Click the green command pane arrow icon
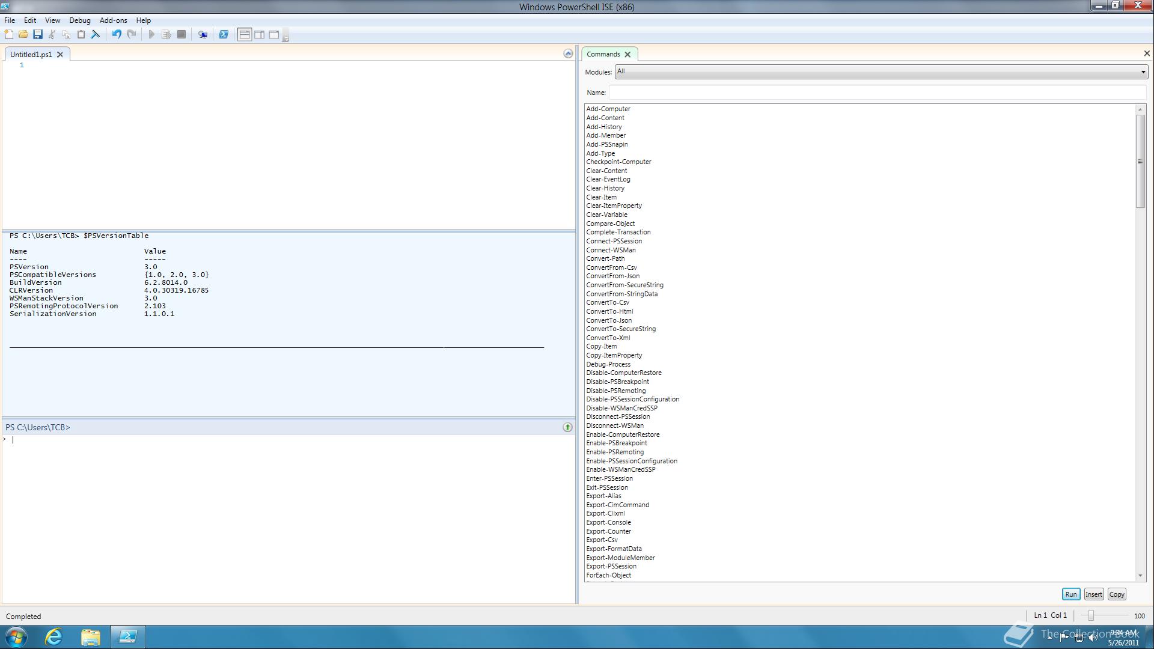The height and width of the screenshot is (649, 1154). (x=567, y=427)
